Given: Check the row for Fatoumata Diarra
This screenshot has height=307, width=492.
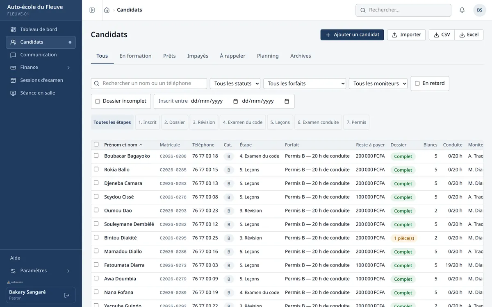Looking at the screenshot, I should click(x=96, y=265).
